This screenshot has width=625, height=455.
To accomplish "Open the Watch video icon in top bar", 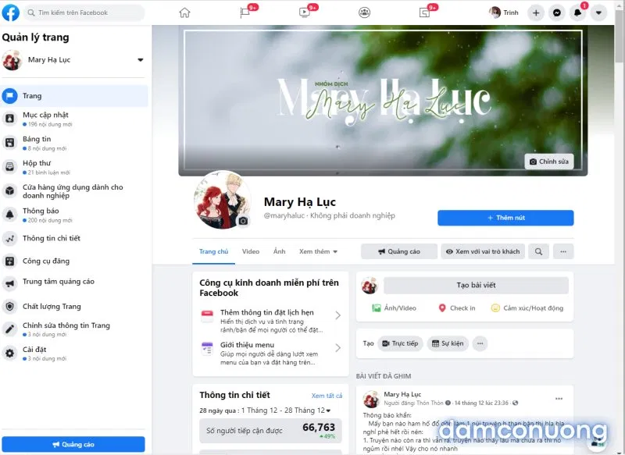I will click(x=305, y=12).
